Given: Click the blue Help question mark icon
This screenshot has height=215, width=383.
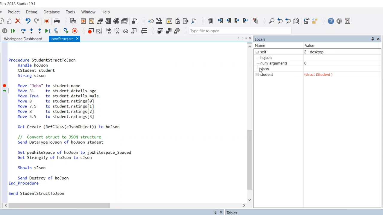Looking at the screenshot, I should click(x=331, y=21).
